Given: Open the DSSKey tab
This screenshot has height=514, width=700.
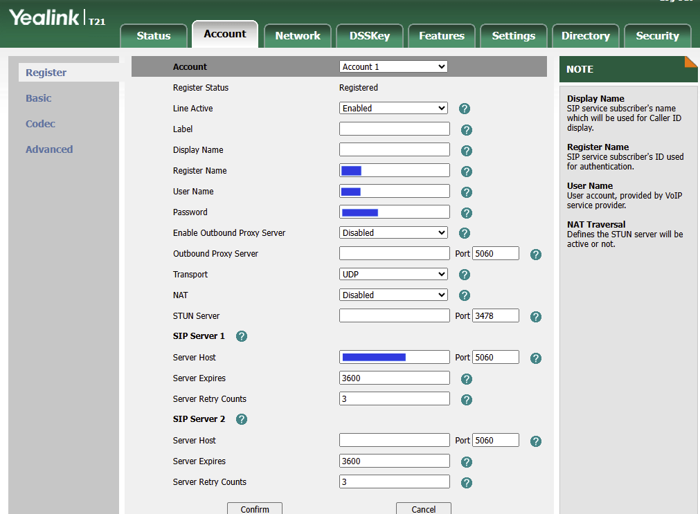Looking at the screenshot, I should [370, 36].
